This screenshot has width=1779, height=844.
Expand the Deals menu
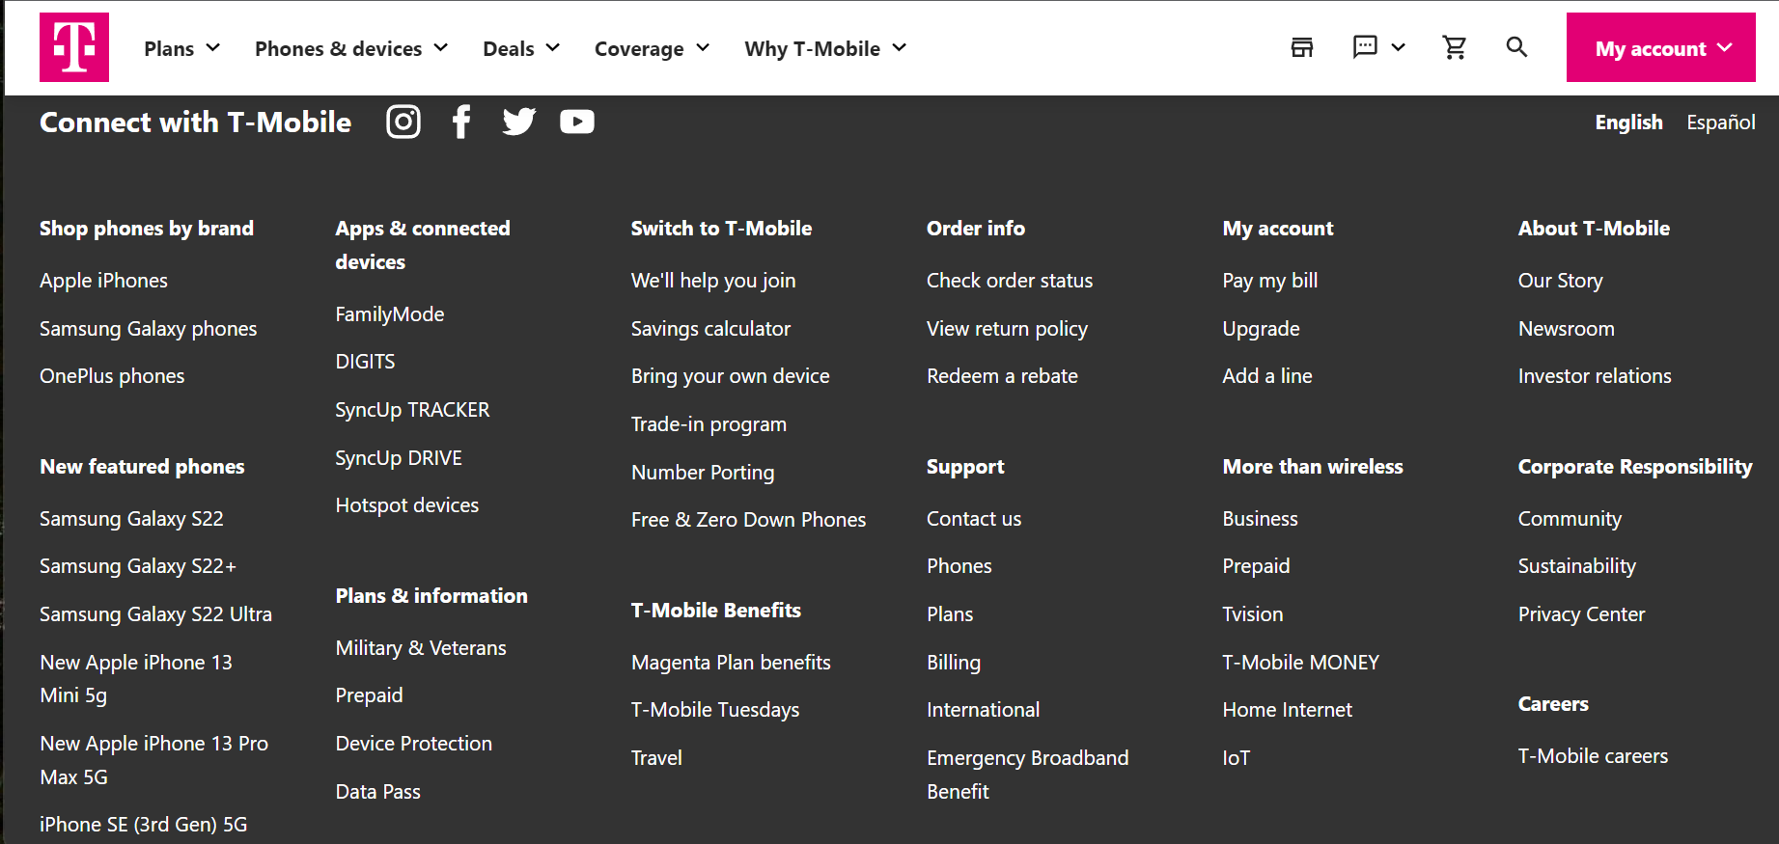tap(521, 48)
